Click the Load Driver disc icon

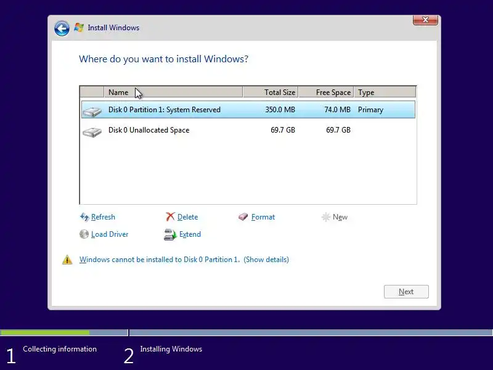click(x=84, y=234)
